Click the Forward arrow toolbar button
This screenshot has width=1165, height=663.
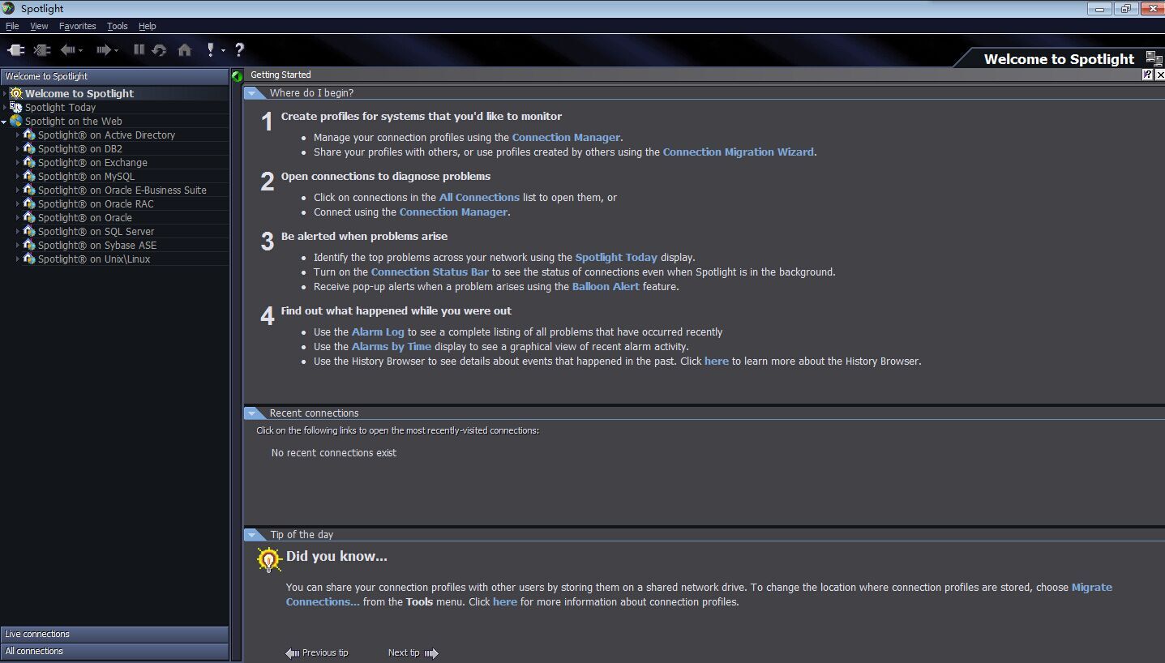103,50
